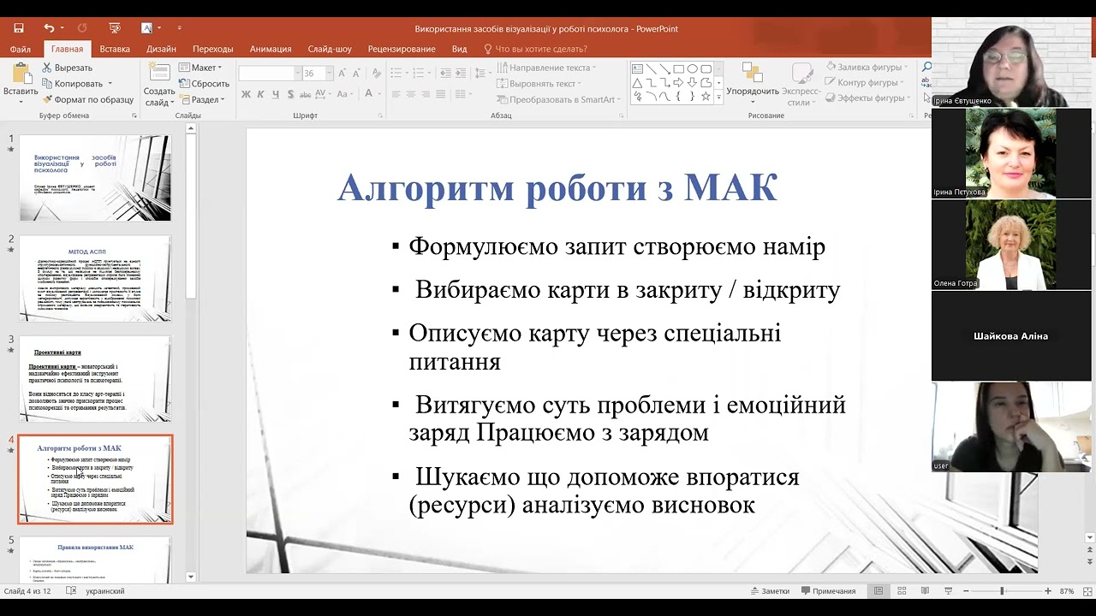This screenshot has width=1096, height=616.
Task: Open the Файл menu
Action: pos(21,49)
